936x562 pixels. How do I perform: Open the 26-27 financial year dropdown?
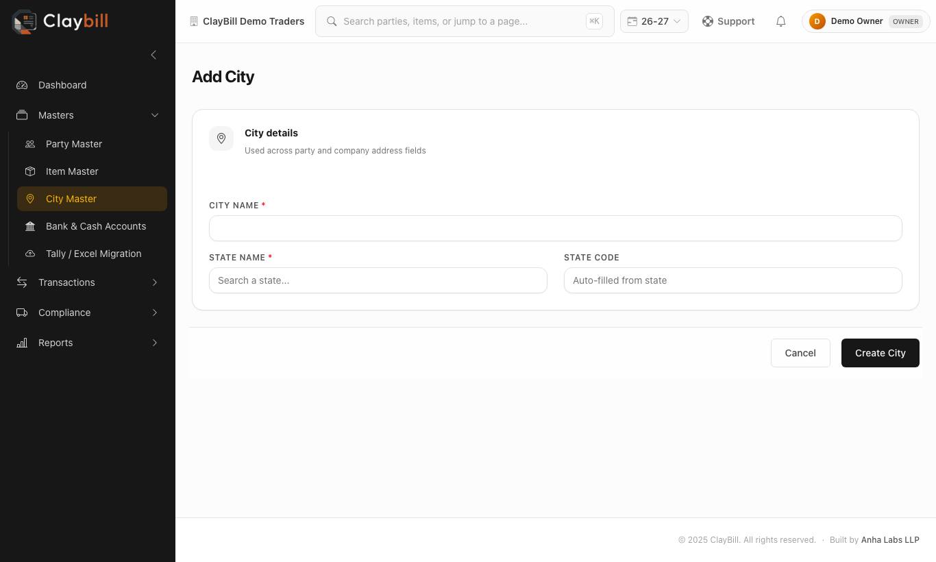click(654, 21)
